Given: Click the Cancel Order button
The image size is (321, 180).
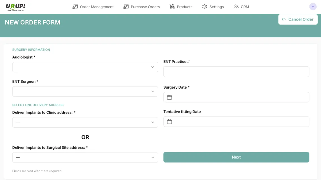Looking at the screenshot, I should pos(298,19).
